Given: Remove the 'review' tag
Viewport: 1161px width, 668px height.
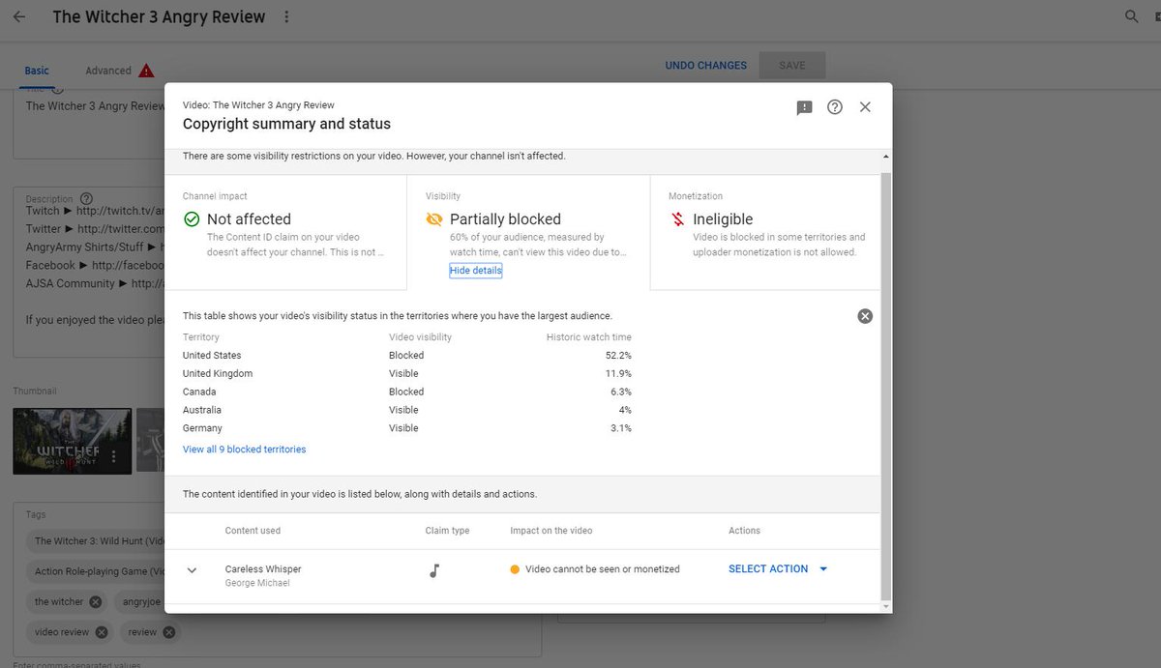Looking at the screenshot, I should [x=168, y=632].
